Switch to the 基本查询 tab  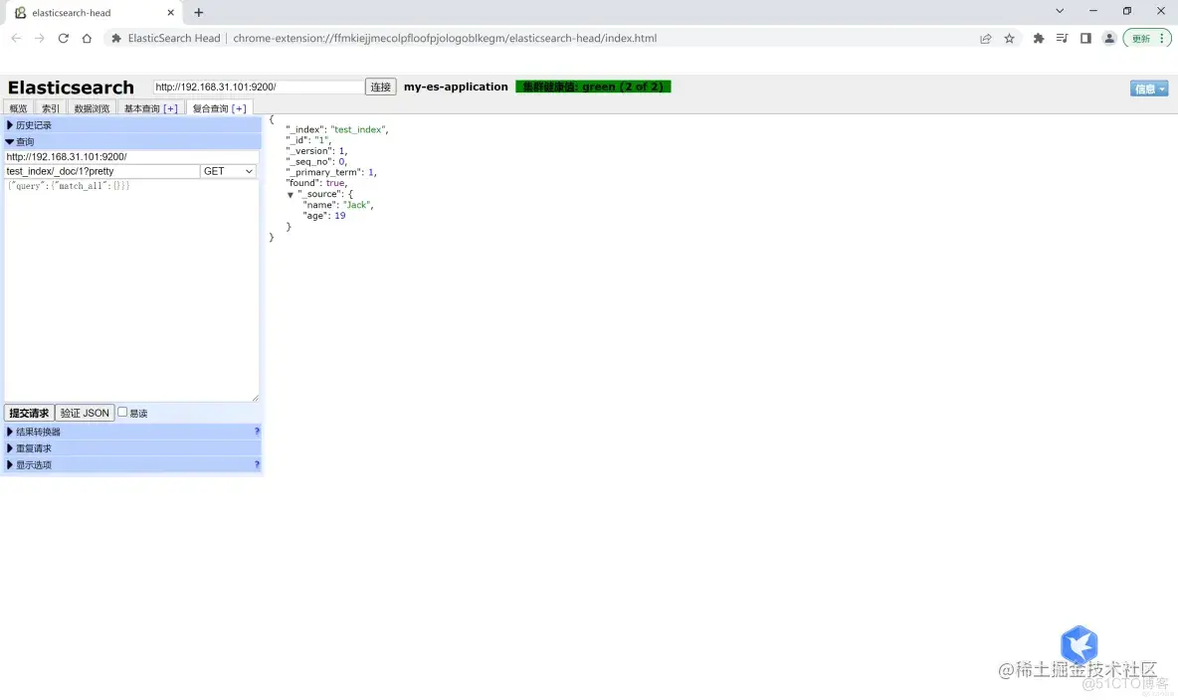point(141,109)
